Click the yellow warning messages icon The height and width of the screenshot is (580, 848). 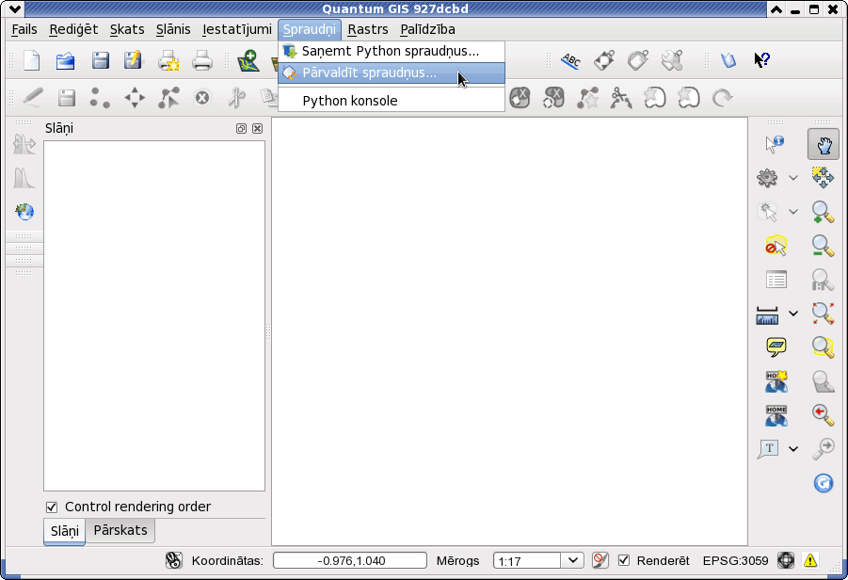click(810, 560)
